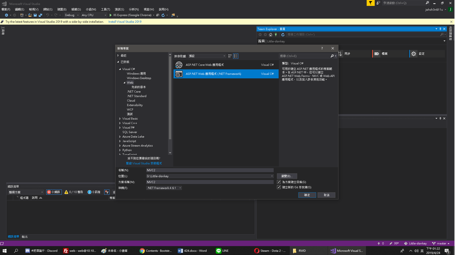
Task: Toggle the 0 訊息 messages filter
Action: pos(94,192)
